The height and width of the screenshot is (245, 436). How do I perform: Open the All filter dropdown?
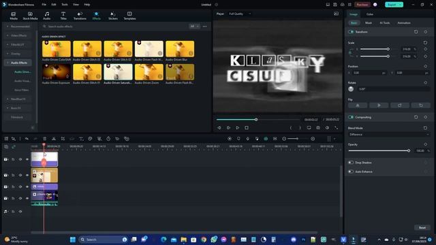(x=194, y=27)
